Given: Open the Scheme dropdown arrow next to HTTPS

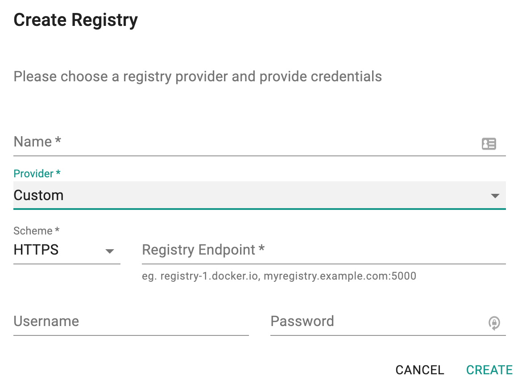Looking at the screenshot, I should (x=109, y=251).
